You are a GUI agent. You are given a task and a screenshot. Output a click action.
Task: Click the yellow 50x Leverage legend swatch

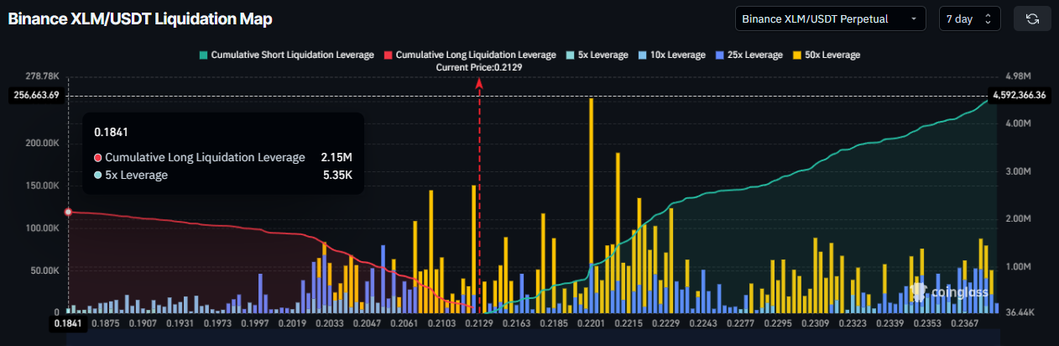tap(796, 55)
